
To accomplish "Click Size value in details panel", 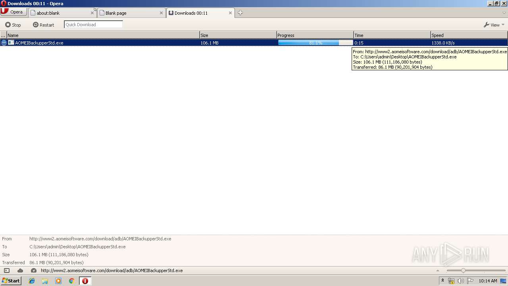I will coord(59,255).
